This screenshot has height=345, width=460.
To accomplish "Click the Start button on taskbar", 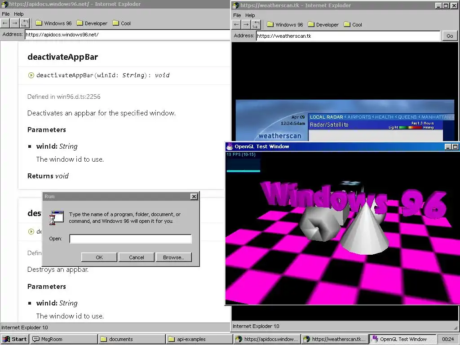I will (x=15, y=339).
